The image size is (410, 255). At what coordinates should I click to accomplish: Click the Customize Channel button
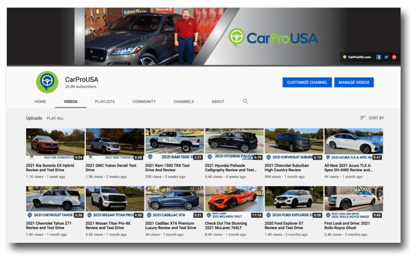click(307, 82)
